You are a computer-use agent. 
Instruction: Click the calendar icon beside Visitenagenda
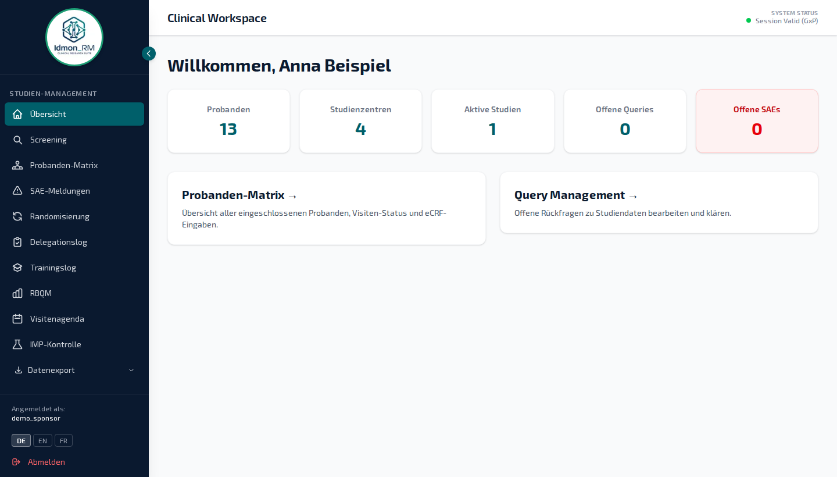click(17, 319)
